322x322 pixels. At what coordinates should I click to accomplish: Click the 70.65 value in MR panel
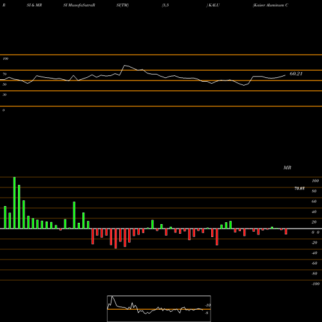[299, 189]
